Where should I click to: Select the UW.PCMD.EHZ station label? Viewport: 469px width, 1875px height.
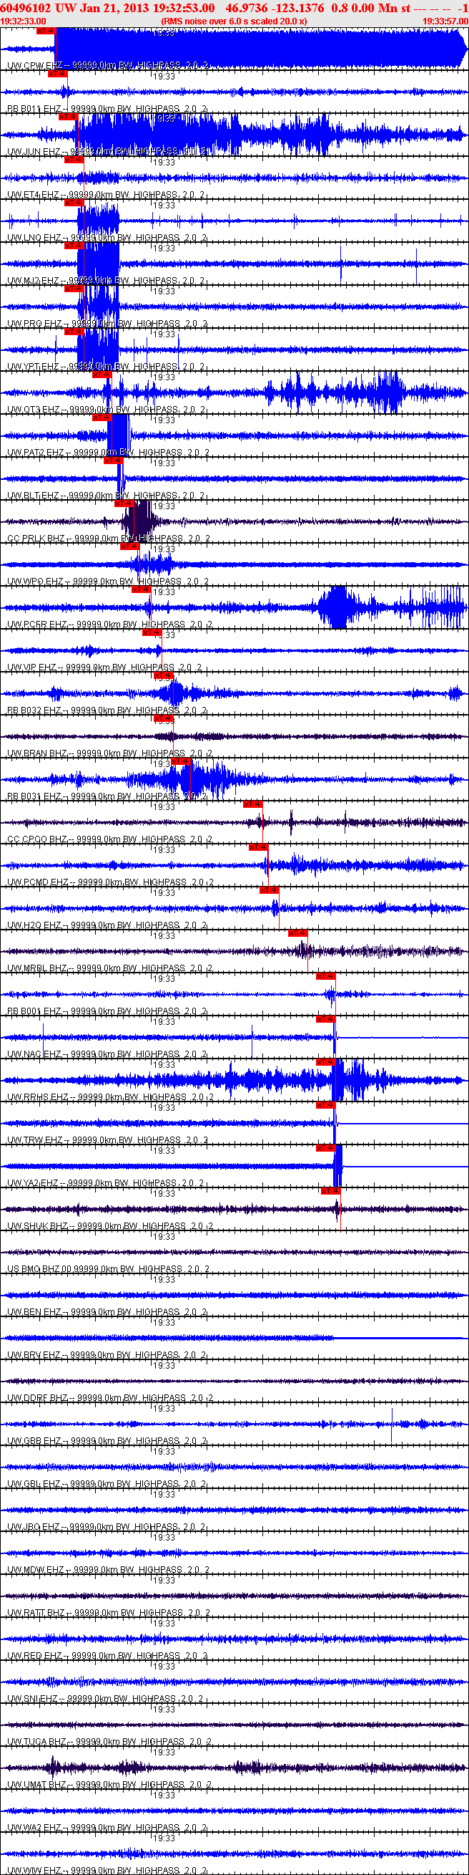tap(38, 882)
